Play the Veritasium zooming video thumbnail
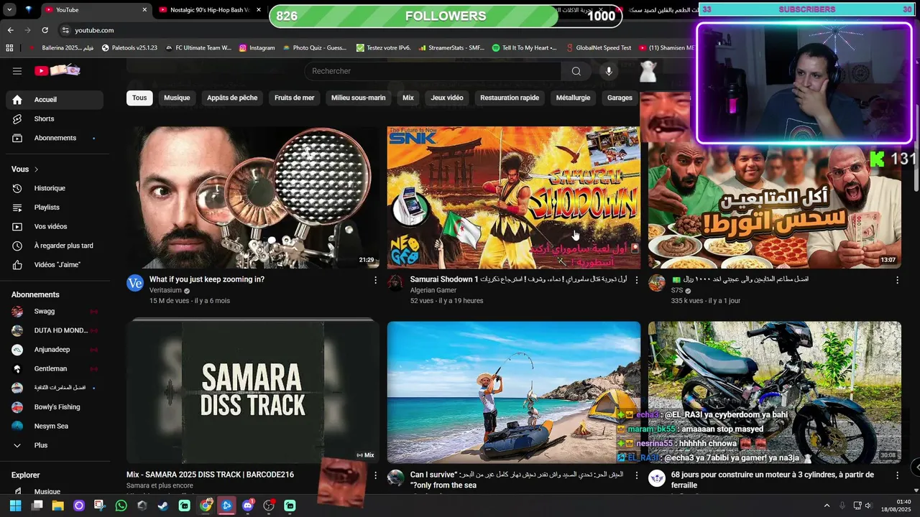The image size is (920, 517). tap(253, 197)
